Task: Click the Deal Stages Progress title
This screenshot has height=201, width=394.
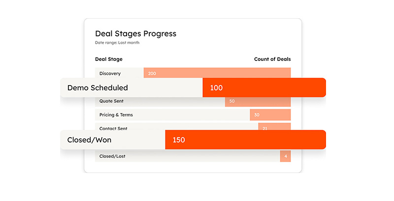Action: [x=135, y=34]
